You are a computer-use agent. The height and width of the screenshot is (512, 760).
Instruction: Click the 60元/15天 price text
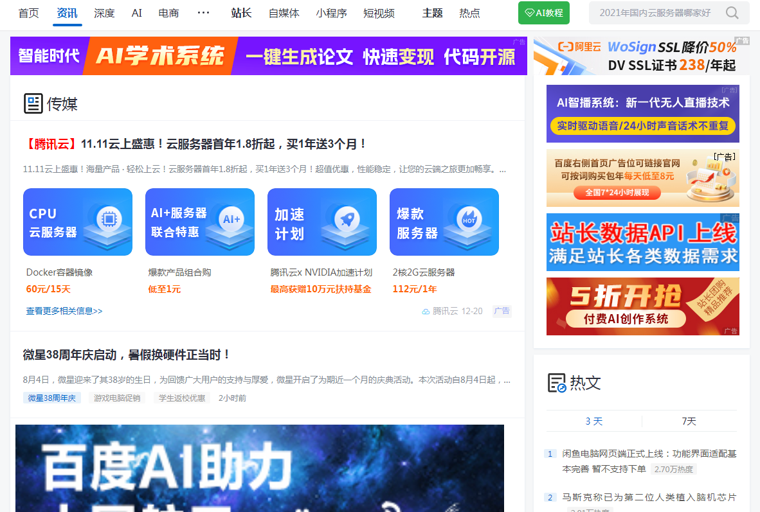click(48, 289)
